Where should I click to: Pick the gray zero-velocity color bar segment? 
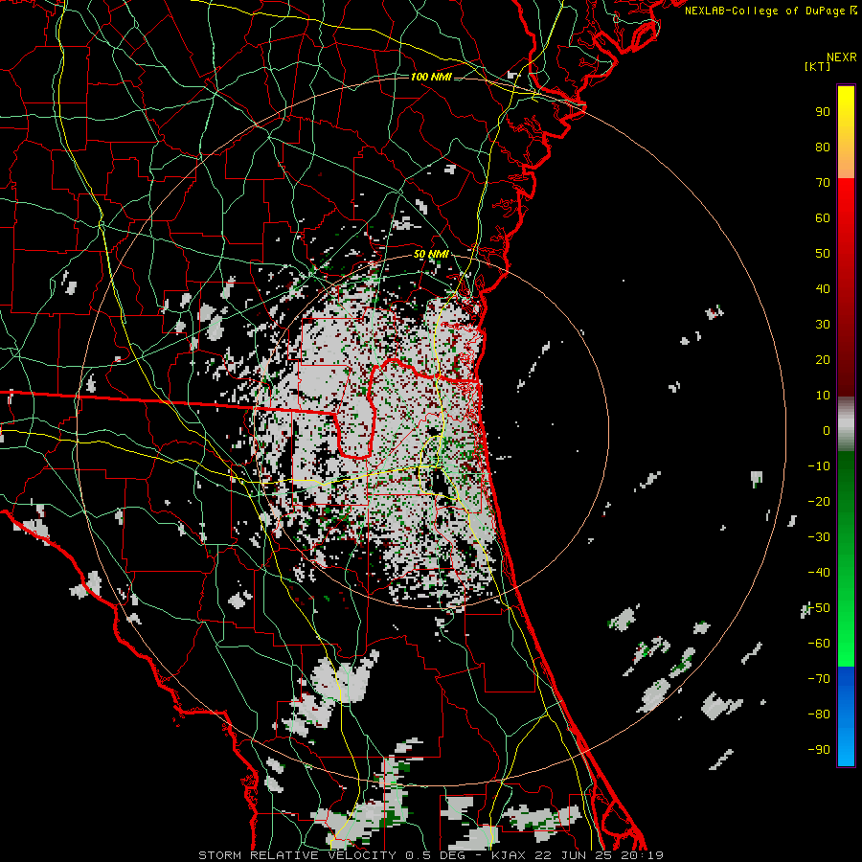(x=846, y=424)
